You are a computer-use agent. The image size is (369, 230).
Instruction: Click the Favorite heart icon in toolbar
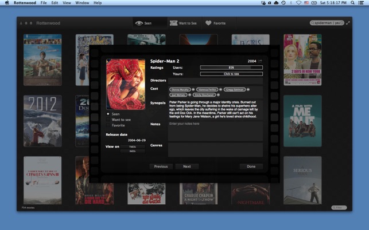coord(209,23)
